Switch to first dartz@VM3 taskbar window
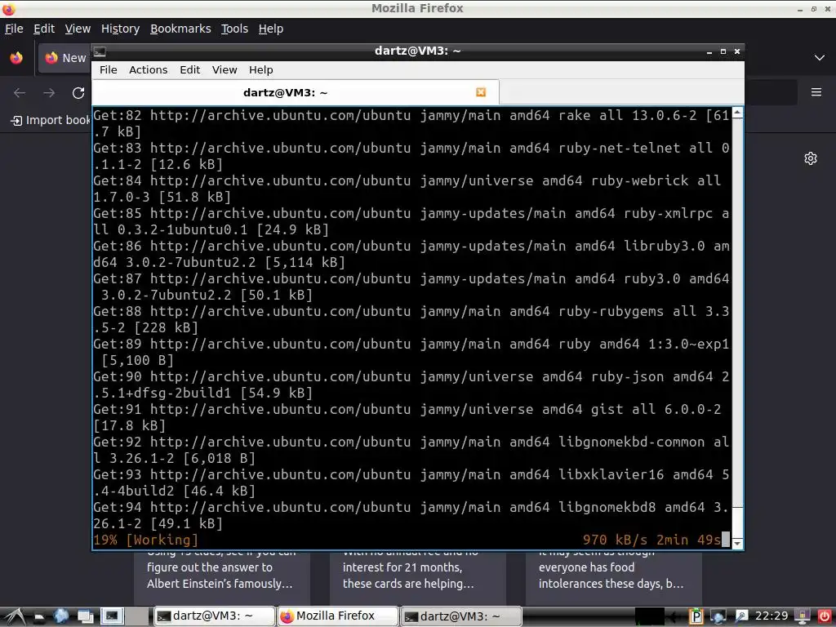 [214, 616]
